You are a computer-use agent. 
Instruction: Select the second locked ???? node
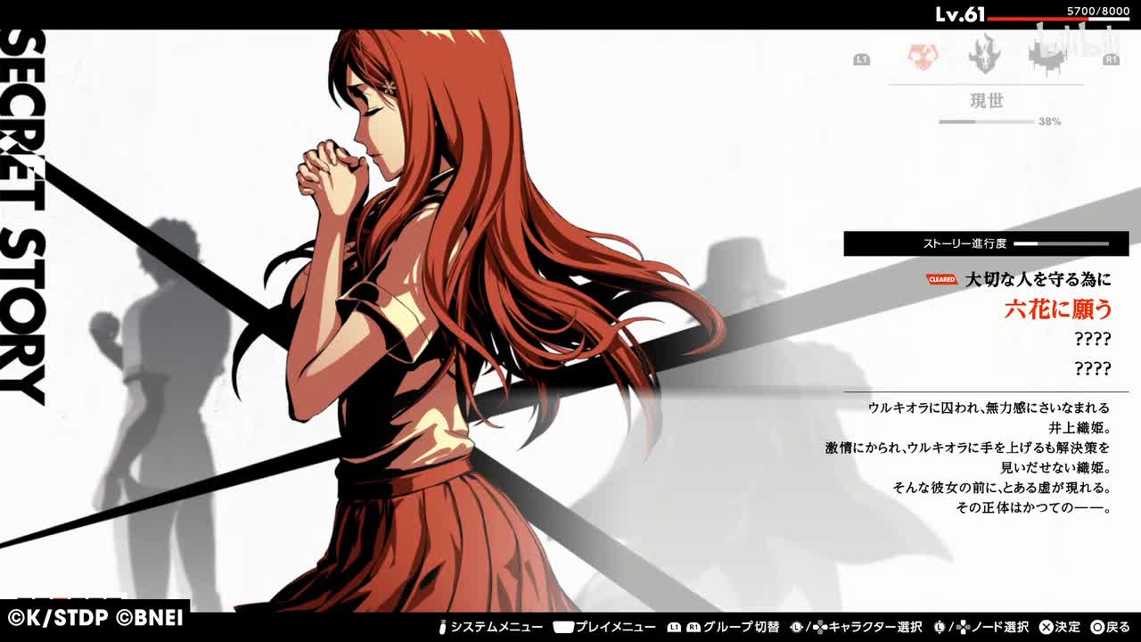pyautogui.click(x=1093, y=368)
